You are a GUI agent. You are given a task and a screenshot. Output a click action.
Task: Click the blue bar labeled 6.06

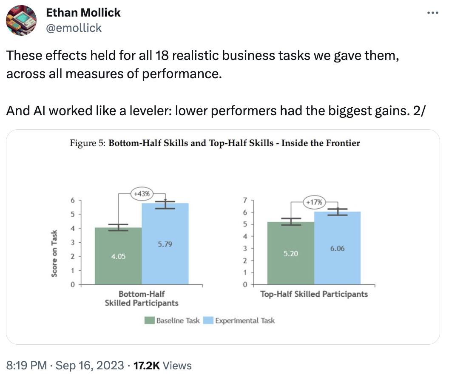coord(337,248)
